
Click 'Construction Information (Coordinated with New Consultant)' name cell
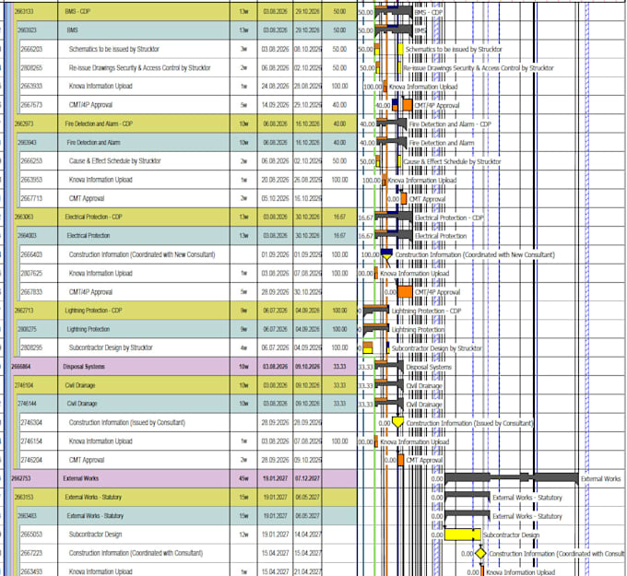tap(144, 254)
